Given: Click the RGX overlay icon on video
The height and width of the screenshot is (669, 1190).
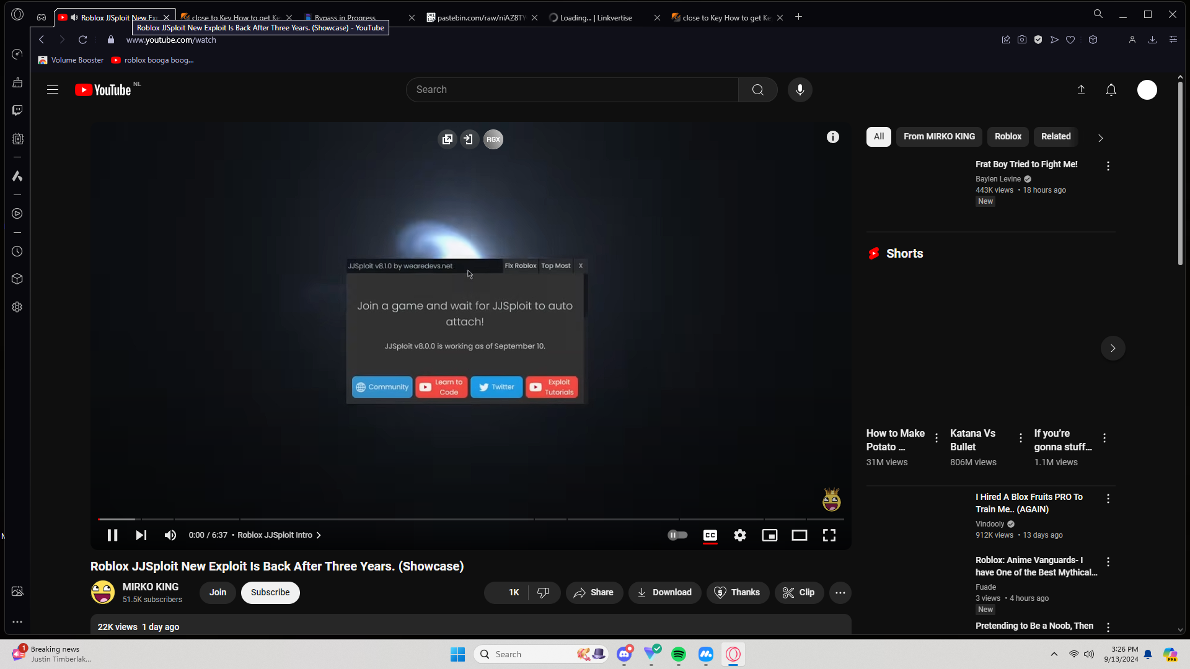Looking at the screenshot, I should pyautogui.click(x=493, y=139).
